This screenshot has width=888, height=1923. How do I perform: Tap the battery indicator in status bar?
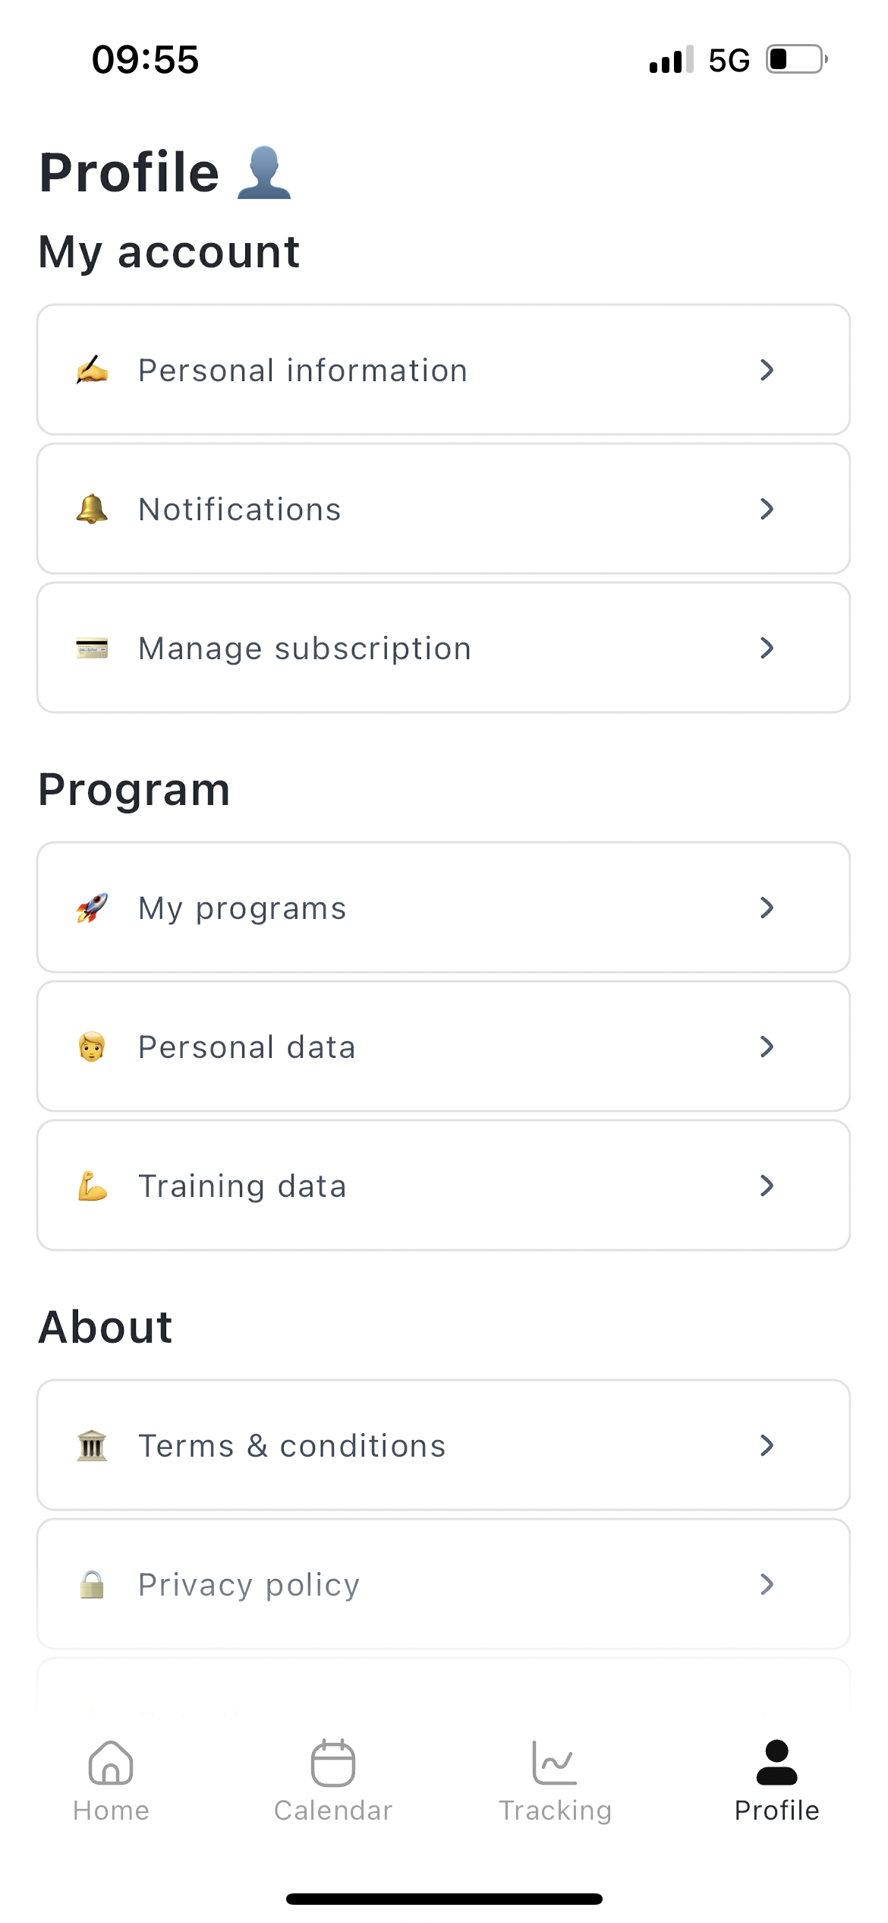(x=796, y=59)
